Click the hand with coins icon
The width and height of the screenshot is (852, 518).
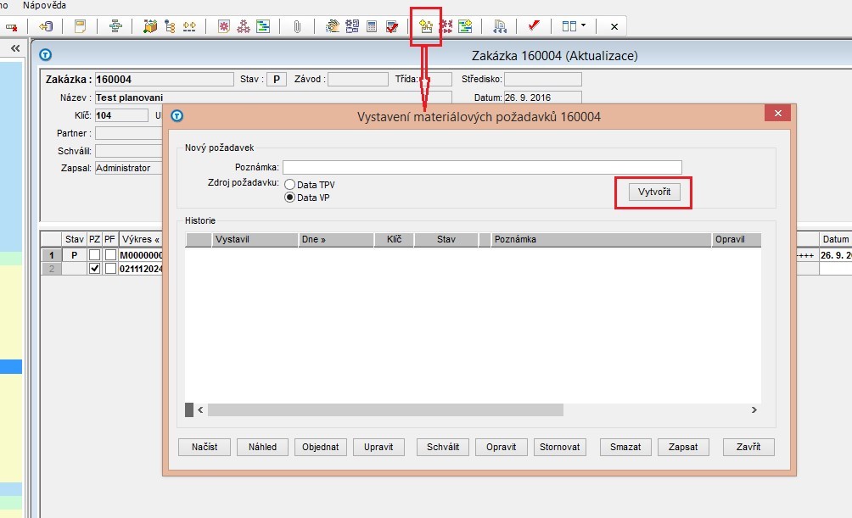[x=332, y=26]
